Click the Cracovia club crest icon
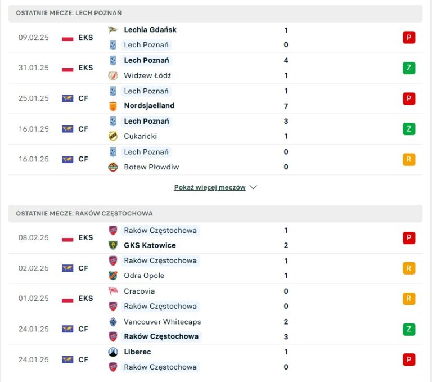 (x=113, y=291)
